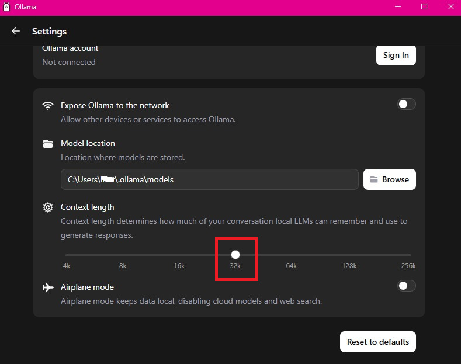Reset settings to defaults

coord(378,342)
